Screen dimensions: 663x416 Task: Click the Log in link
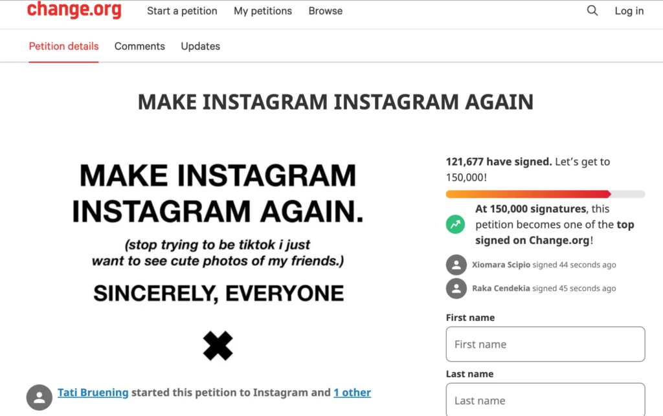click(x=629, y=11)
